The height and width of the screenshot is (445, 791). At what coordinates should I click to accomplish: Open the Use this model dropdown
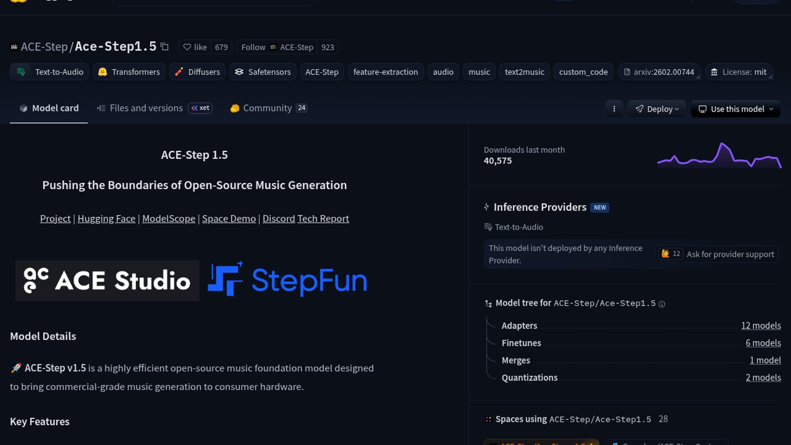click(735, 109)
